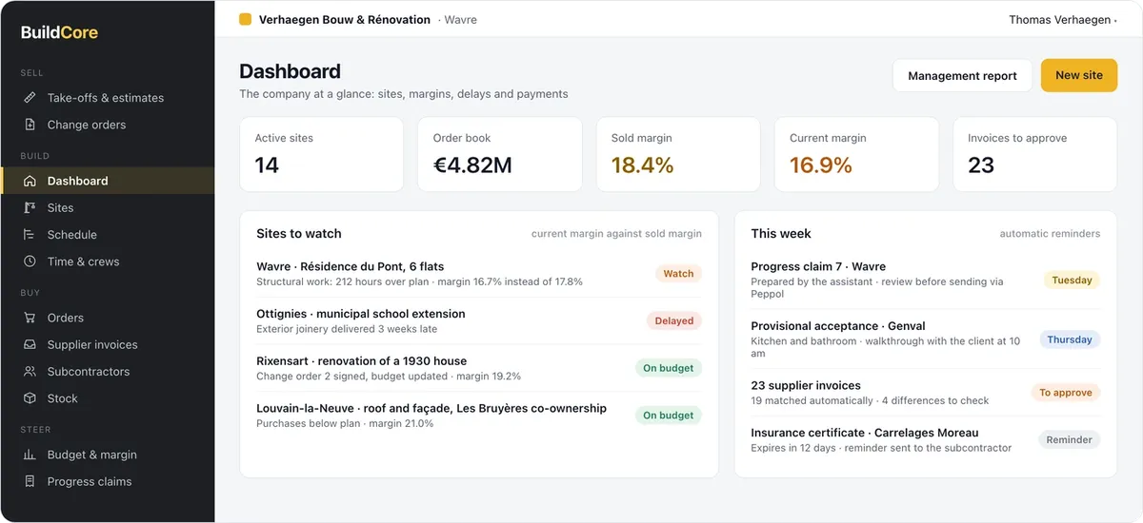This screenshot has width=1143, height=523.
Task: Click the Sites to watch heading
Action: coord(298,233)
